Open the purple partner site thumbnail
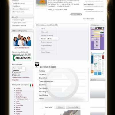Screen dimensions: 115x115 click(x=97, y=39)
